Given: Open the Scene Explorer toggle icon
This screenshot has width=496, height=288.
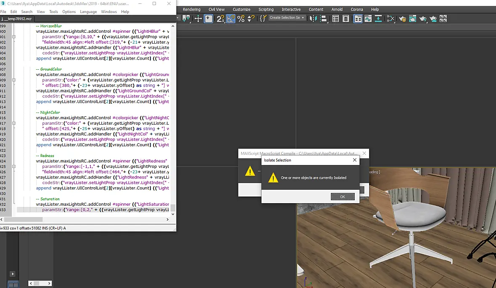Looking at the screenshot, I should [335, 18].
